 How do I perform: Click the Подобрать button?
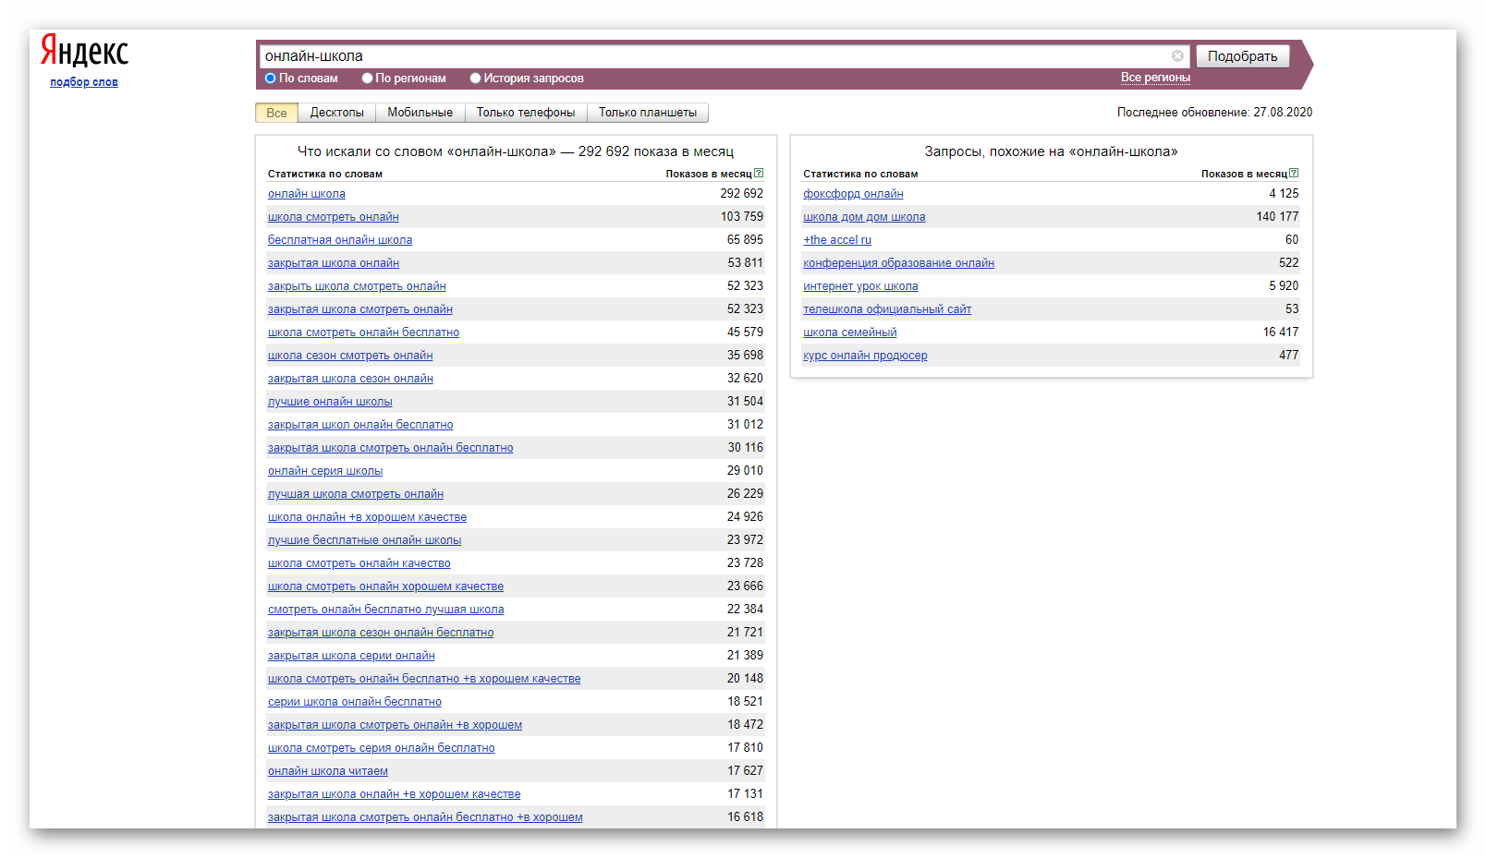click(1242, 56)
